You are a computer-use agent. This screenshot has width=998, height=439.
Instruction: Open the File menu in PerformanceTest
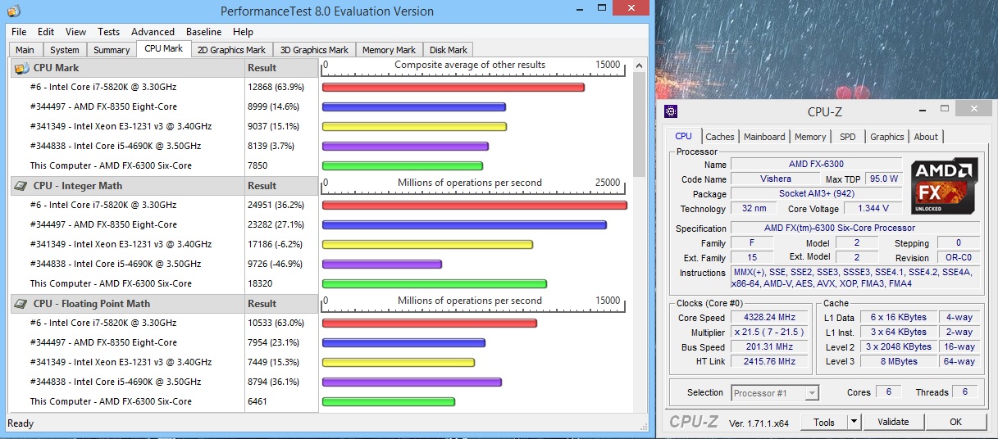19,32
